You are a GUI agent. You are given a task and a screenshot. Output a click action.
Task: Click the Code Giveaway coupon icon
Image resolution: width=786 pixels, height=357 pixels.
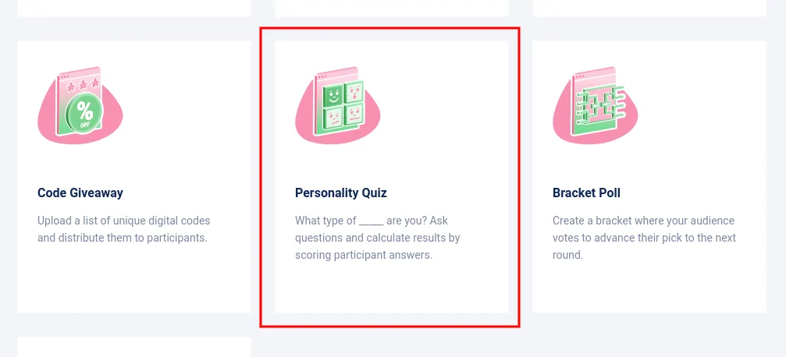80,105
